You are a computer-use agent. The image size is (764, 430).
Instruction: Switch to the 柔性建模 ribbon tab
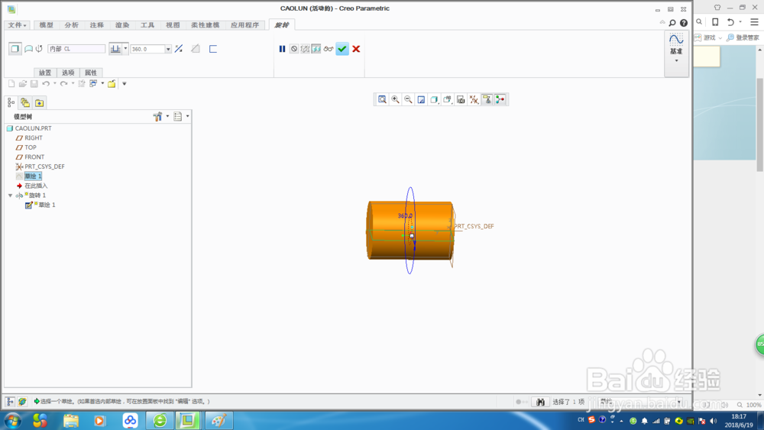click(x=205, y=25)
